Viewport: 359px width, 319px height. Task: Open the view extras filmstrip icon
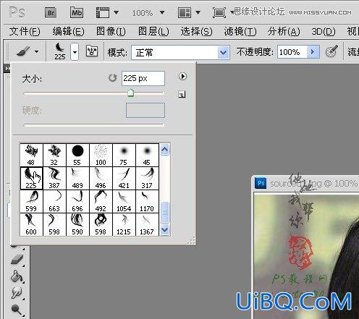click(x=103, y=12)
